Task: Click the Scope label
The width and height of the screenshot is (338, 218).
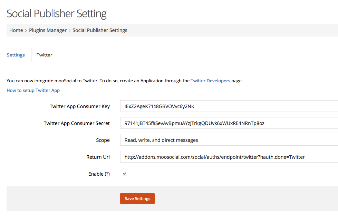Action: (103, 140)
